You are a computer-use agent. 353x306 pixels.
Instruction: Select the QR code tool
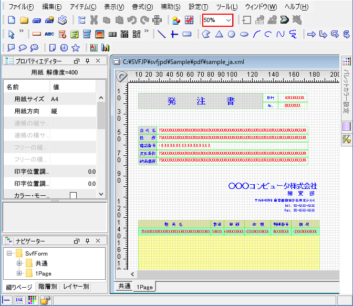point(137,34)
